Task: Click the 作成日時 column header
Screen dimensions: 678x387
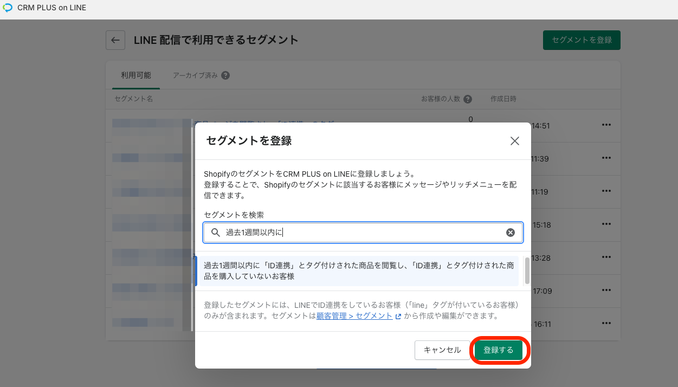Action: (503, 99)
